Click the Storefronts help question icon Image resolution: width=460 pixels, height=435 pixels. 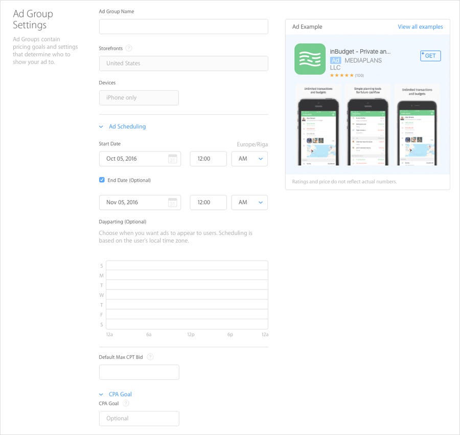[128, 48]
